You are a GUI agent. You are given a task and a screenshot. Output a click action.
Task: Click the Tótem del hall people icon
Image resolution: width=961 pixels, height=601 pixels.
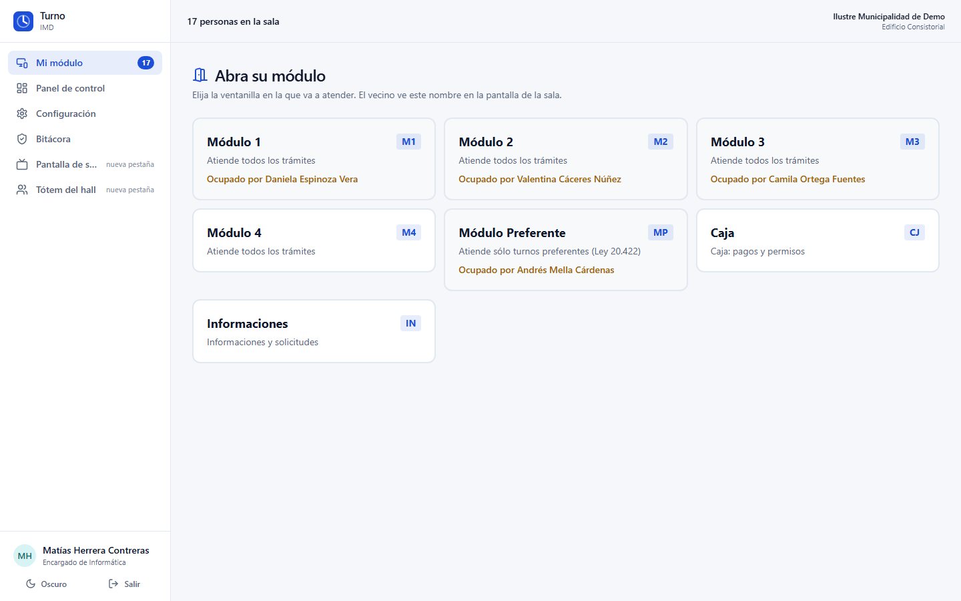point(22,190)
